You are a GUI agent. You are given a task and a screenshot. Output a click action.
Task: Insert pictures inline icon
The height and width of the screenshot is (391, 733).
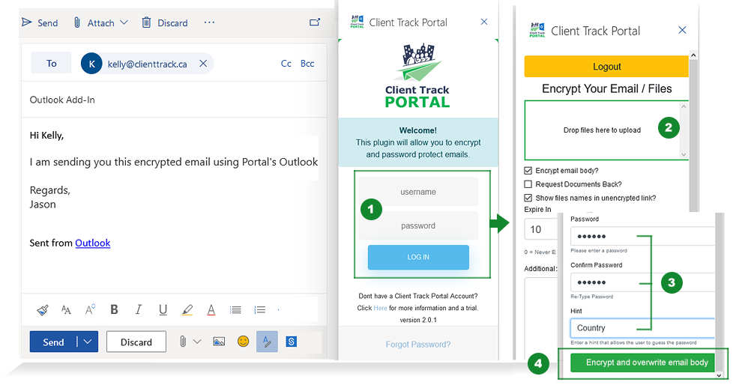(219, 342)
